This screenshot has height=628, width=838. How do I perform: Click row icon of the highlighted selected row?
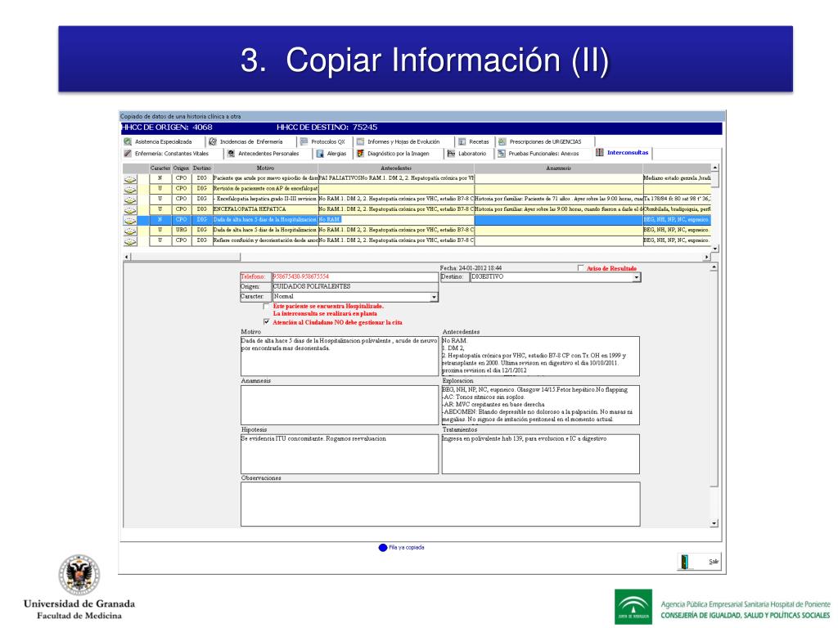[x=130, y=220]
